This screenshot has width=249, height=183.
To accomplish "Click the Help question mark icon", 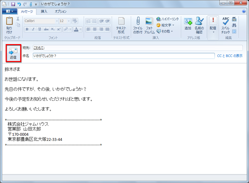I will click(244, 11).
